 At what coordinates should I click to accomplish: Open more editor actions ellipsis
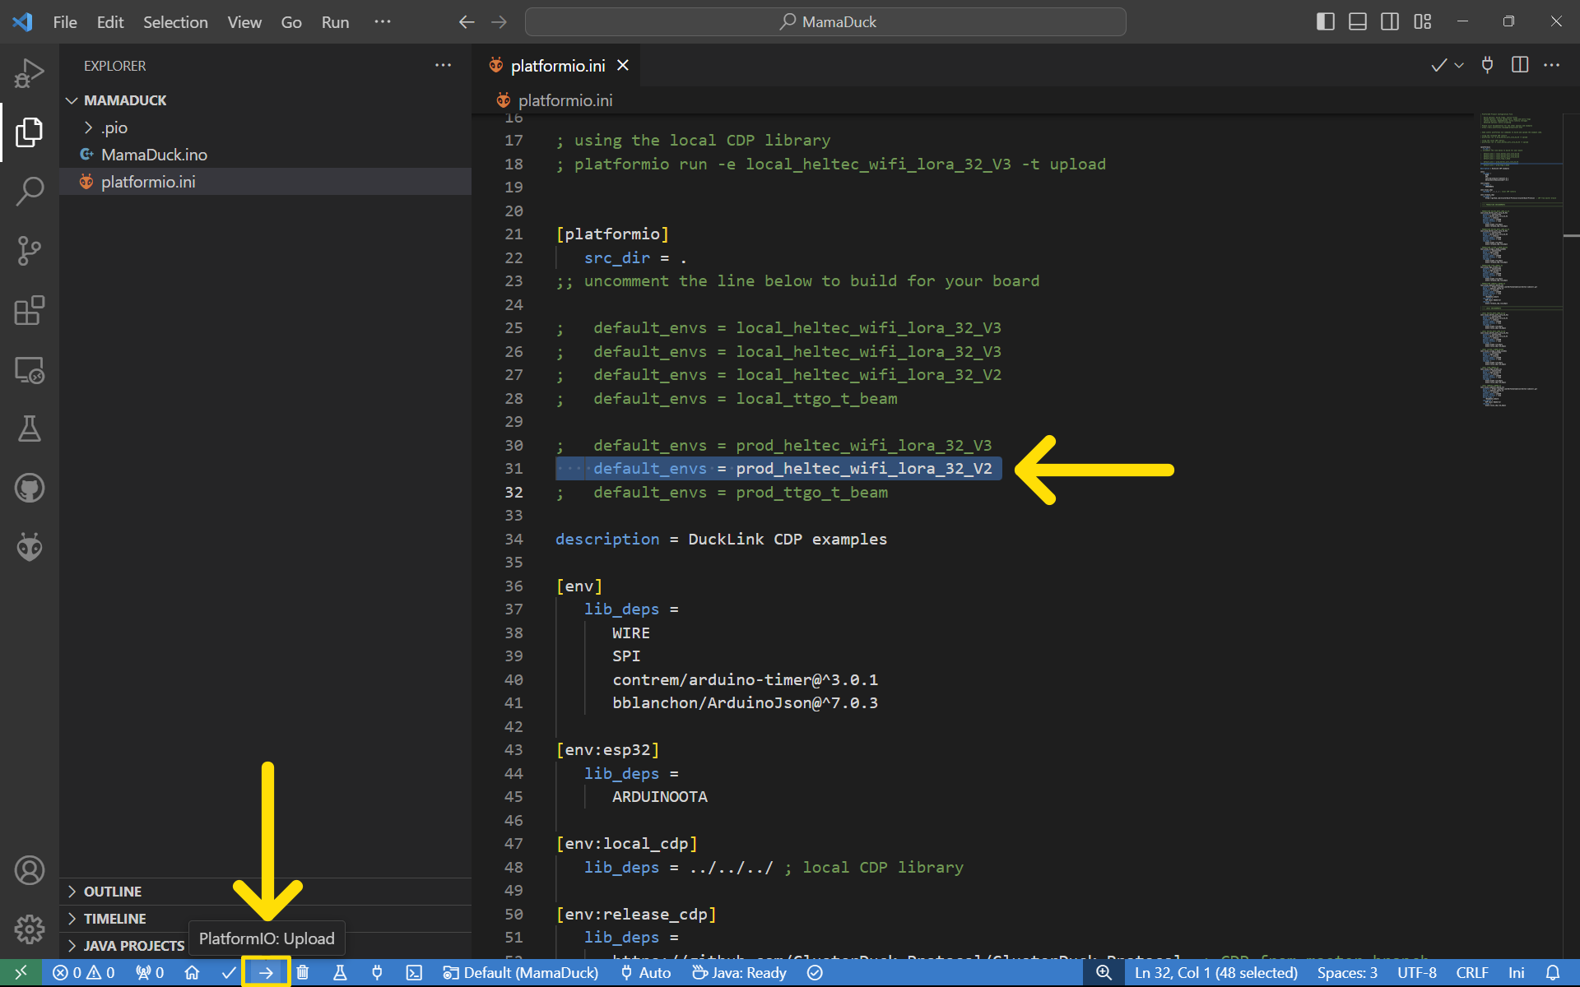point(1552,65)
